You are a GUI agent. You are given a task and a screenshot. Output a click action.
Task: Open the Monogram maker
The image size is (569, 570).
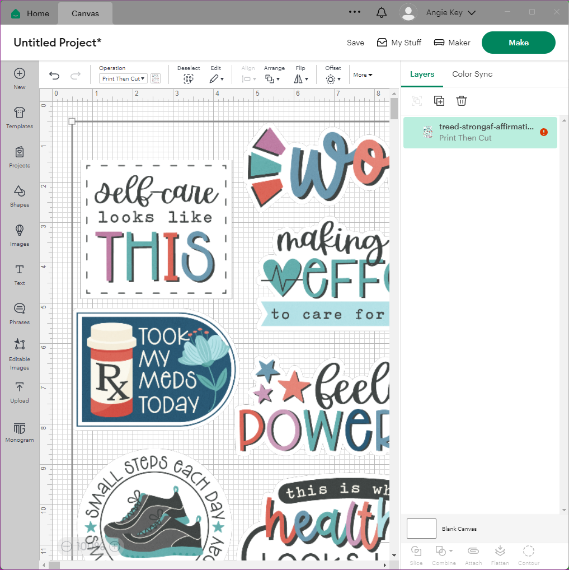click(20, 433)
